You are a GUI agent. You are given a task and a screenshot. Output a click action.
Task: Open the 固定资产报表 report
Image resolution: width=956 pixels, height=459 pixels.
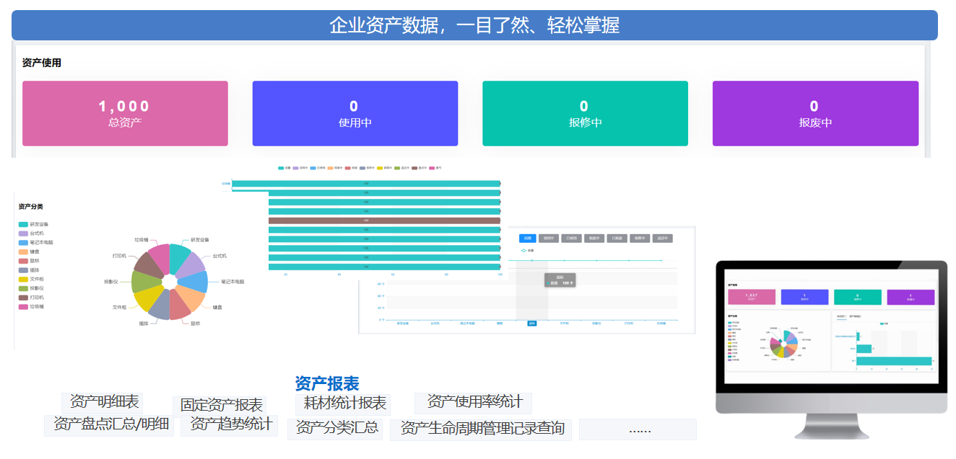221,406
